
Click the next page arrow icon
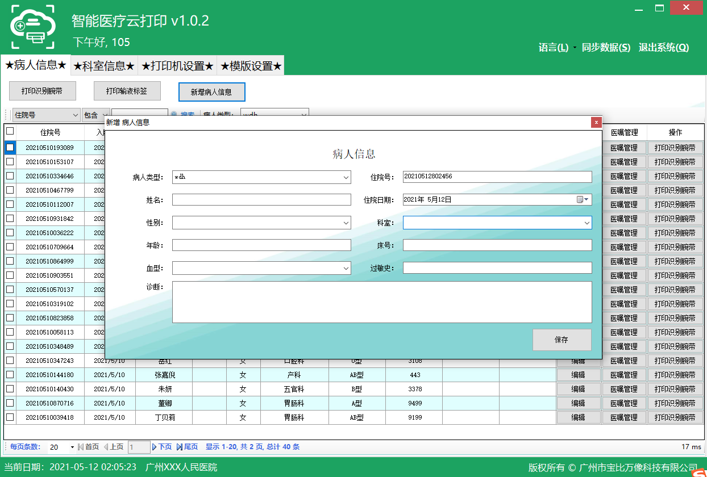tap(155, 447)
